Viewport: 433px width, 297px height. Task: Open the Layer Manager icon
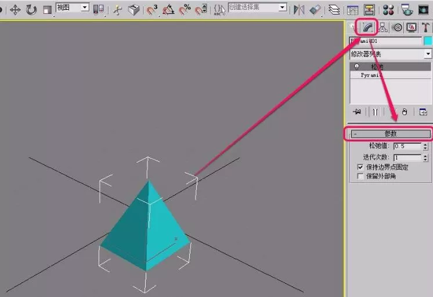tap(334, 10)
